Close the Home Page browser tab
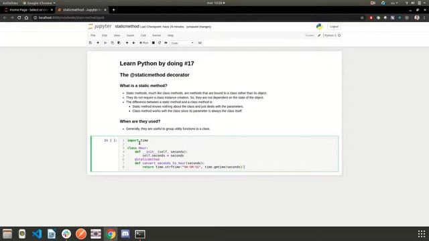The image size is (429, 241). coord(52,10)
